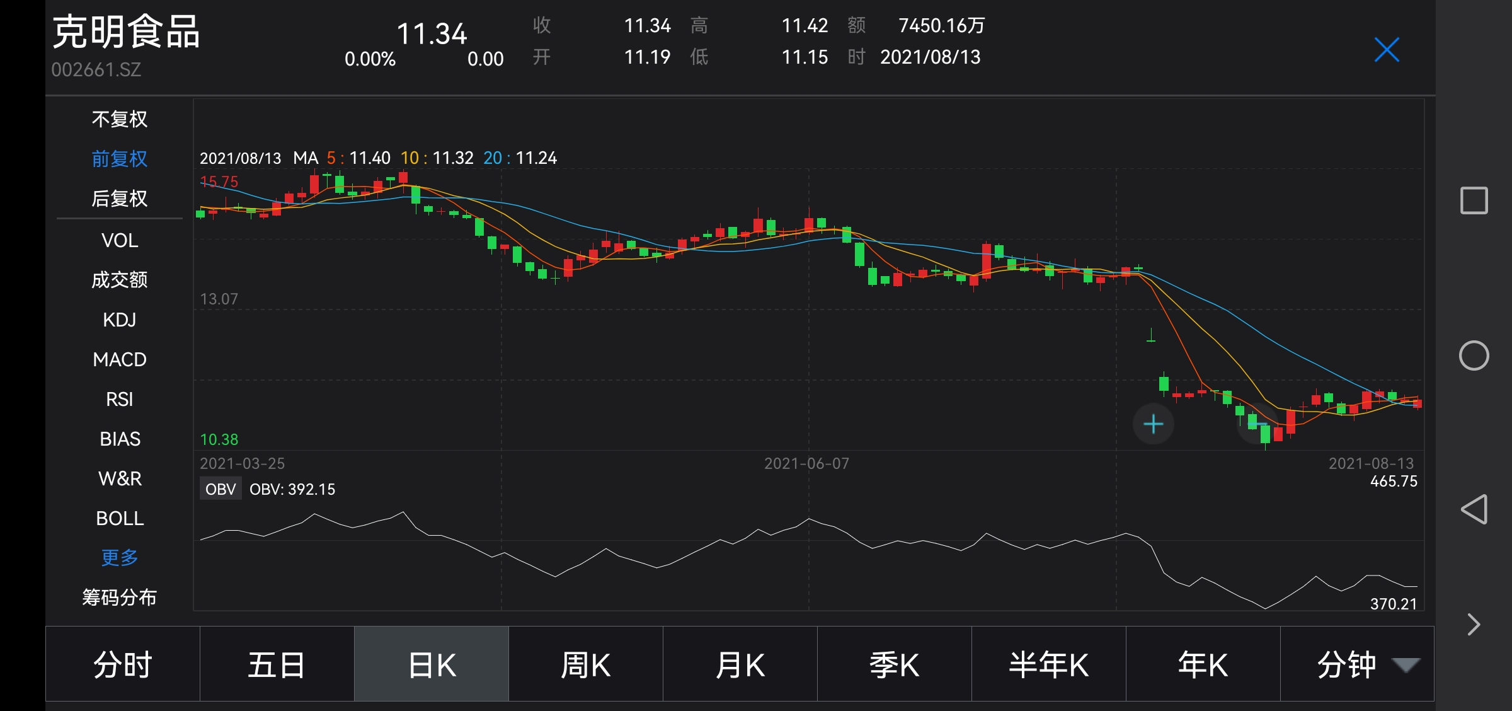Viewport: 1512px width, 711px height.
Task: Tap the 2021-03-25 date axis label
Action: pos(243,463)
